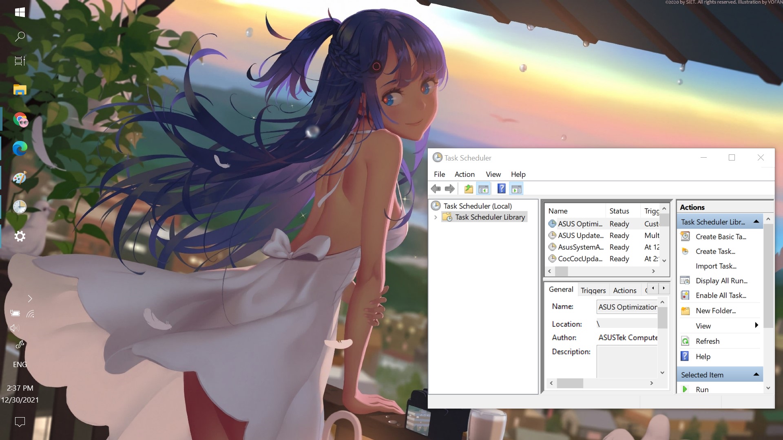This screenshot has height=440, width=783.
Task: Select the ASUS Optimization task row
Action: 603,224
